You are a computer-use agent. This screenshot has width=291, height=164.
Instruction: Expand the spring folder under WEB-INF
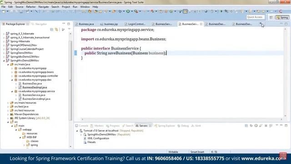coord(24,145)
